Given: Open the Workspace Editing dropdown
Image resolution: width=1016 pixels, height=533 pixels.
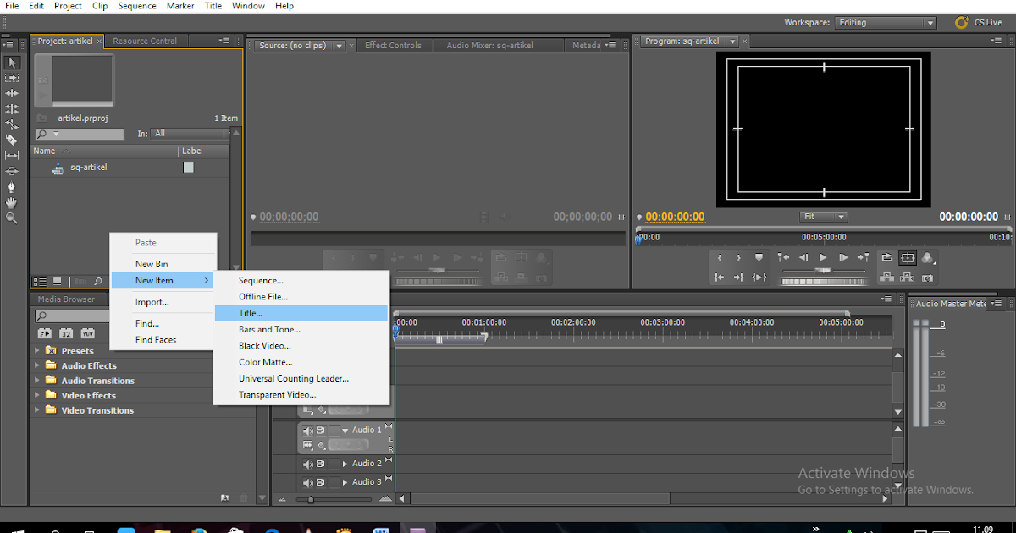Looking at the screenshot, I should (x=886, y=23).
